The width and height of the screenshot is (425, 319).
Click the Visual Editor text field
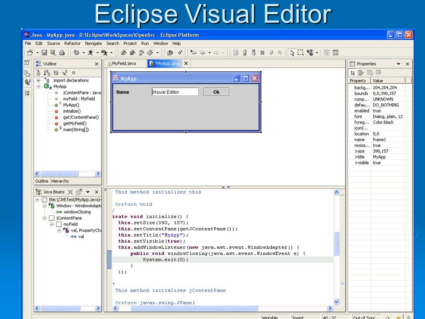(175, 92)
